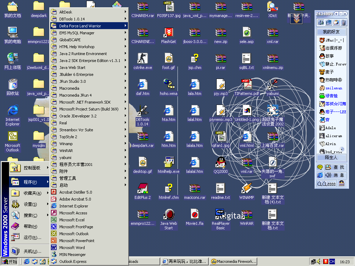
Task: Switch to the Macromedia Fireworks taskbar button
Action: click(234, 261)
